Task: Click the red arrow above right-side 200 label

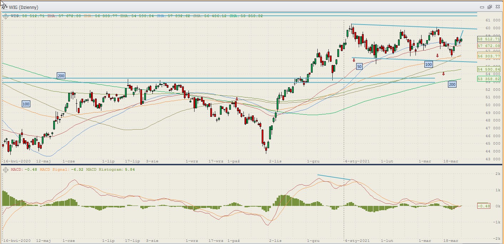Action: 443,74
